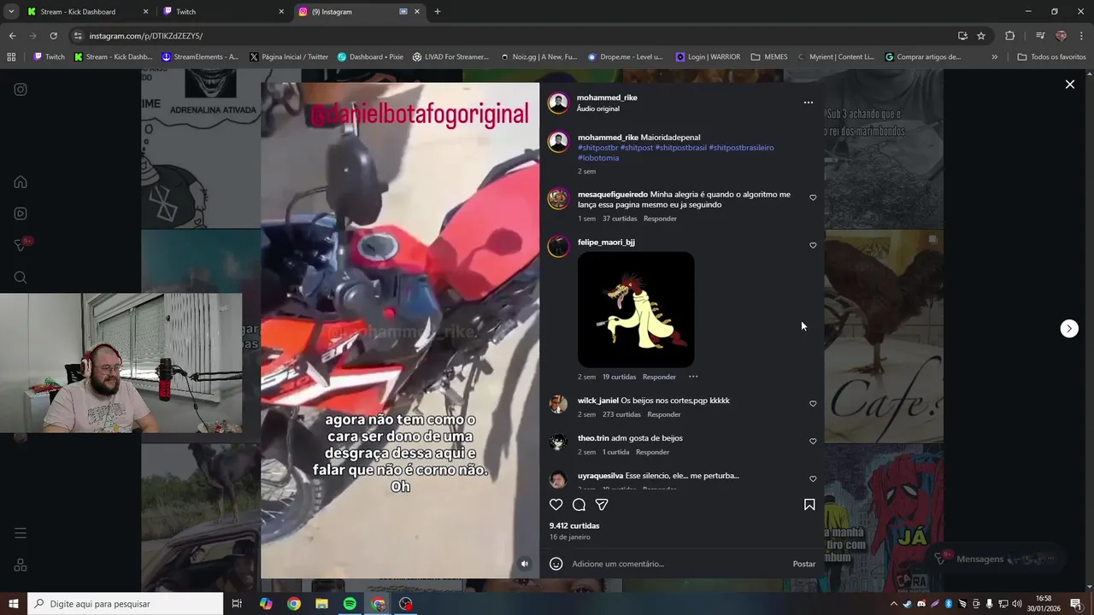Open Login | WARRIOR bookmark

(708, 57)
